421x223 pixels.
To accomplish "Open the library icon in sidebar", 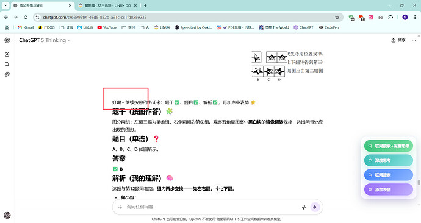I will coord(7,74).
